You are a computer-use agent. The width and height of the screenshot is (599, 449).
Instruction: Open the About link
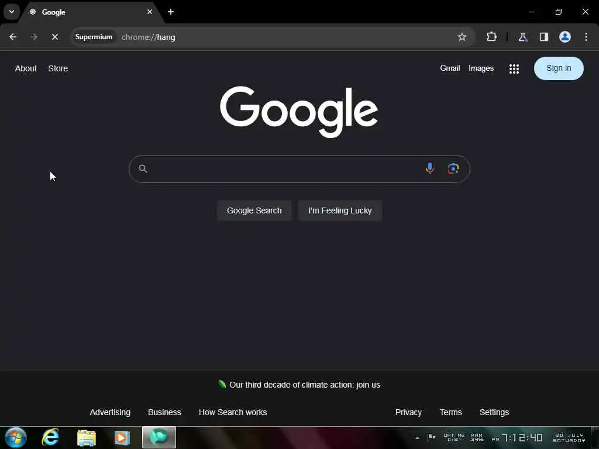(x=26, y=68)
